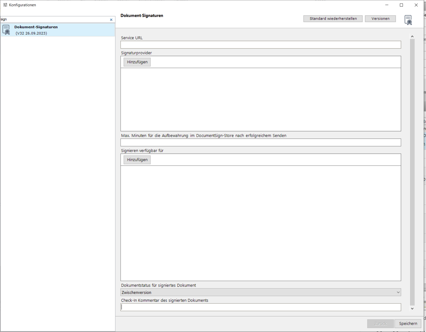Click the scrollbar down arrow

point(412,308)
